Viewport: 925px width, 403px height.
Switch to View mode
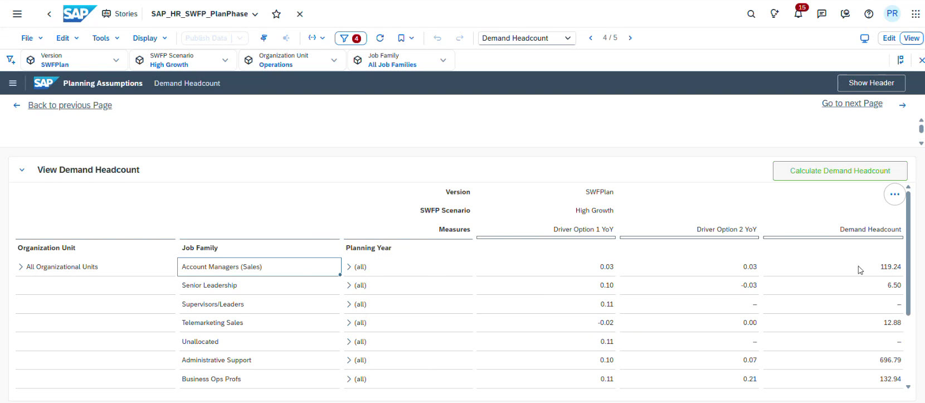tap(912, 38)
